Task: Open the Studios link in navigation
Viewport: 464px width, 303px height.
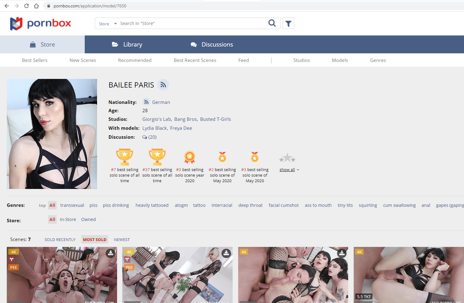Action: pos(301,60)
